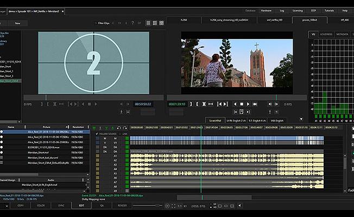Toggle green enable box for track A1

pyautogui.click(x=127, y=156)
